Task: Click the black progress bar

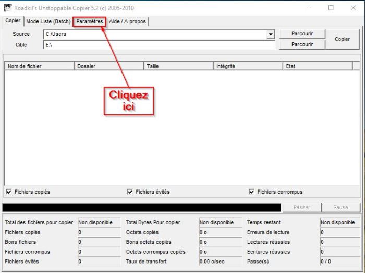Action: coord(141,207)
